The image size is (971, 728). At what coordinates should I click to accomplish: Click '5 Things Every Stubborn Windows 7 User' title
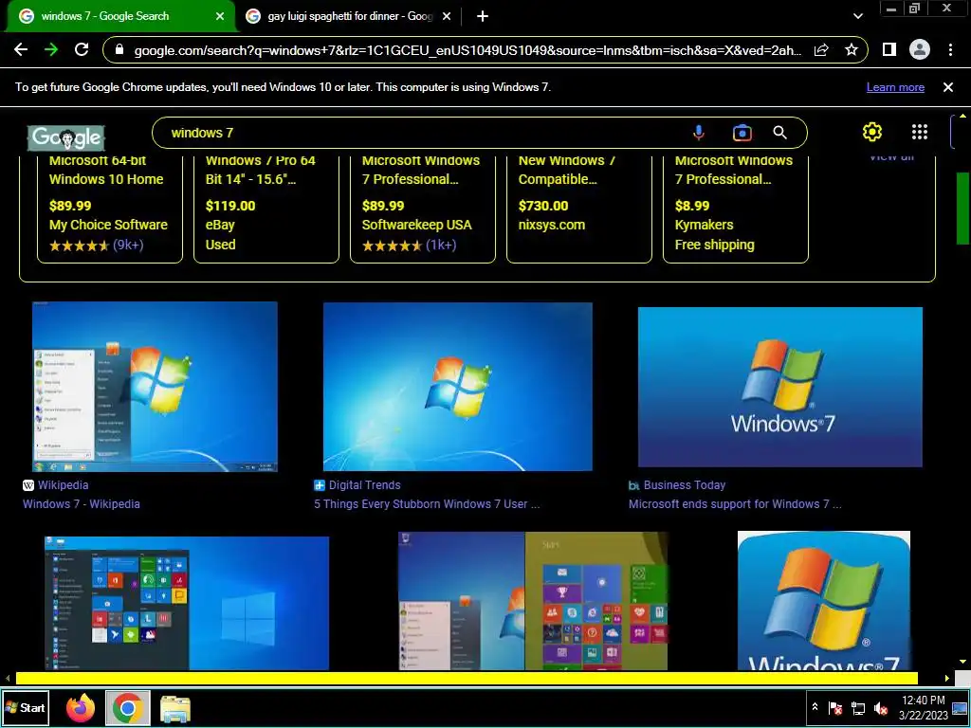[x=427, y=504]
